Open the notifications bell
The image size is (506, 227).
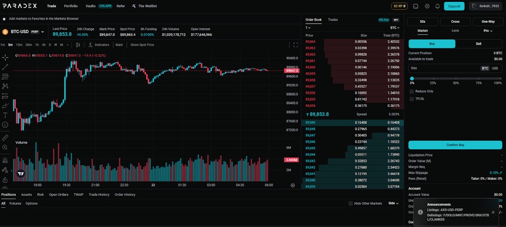tap(437, 6)
